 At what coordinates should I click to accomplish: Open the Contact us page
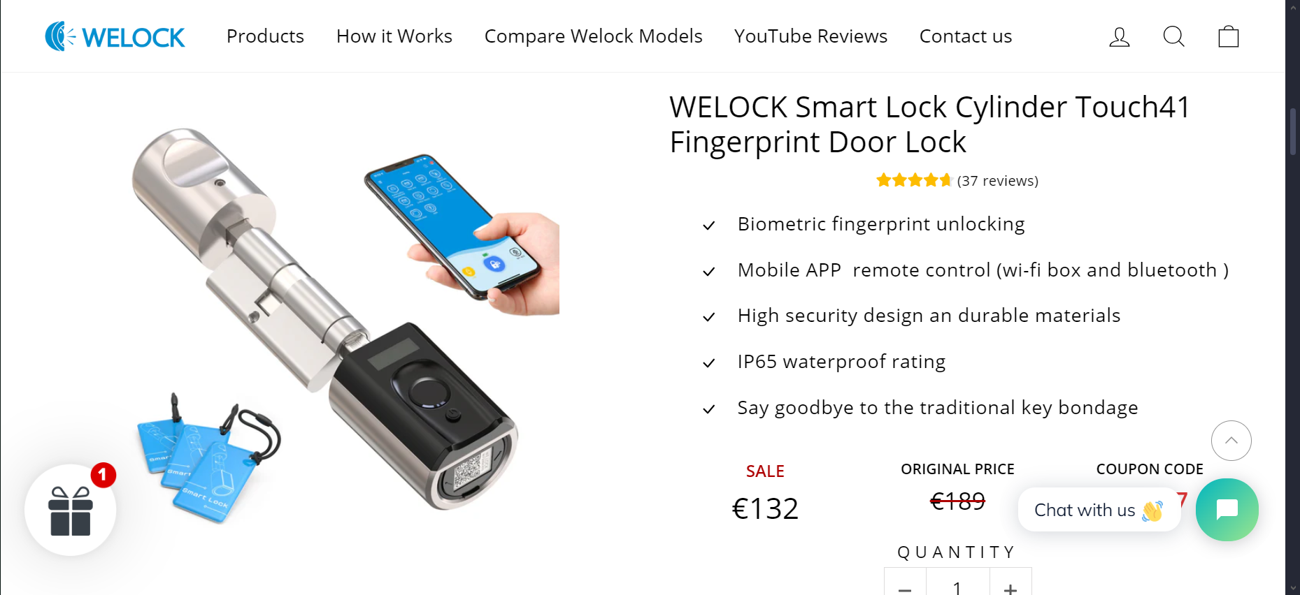[x=965, y=36]
